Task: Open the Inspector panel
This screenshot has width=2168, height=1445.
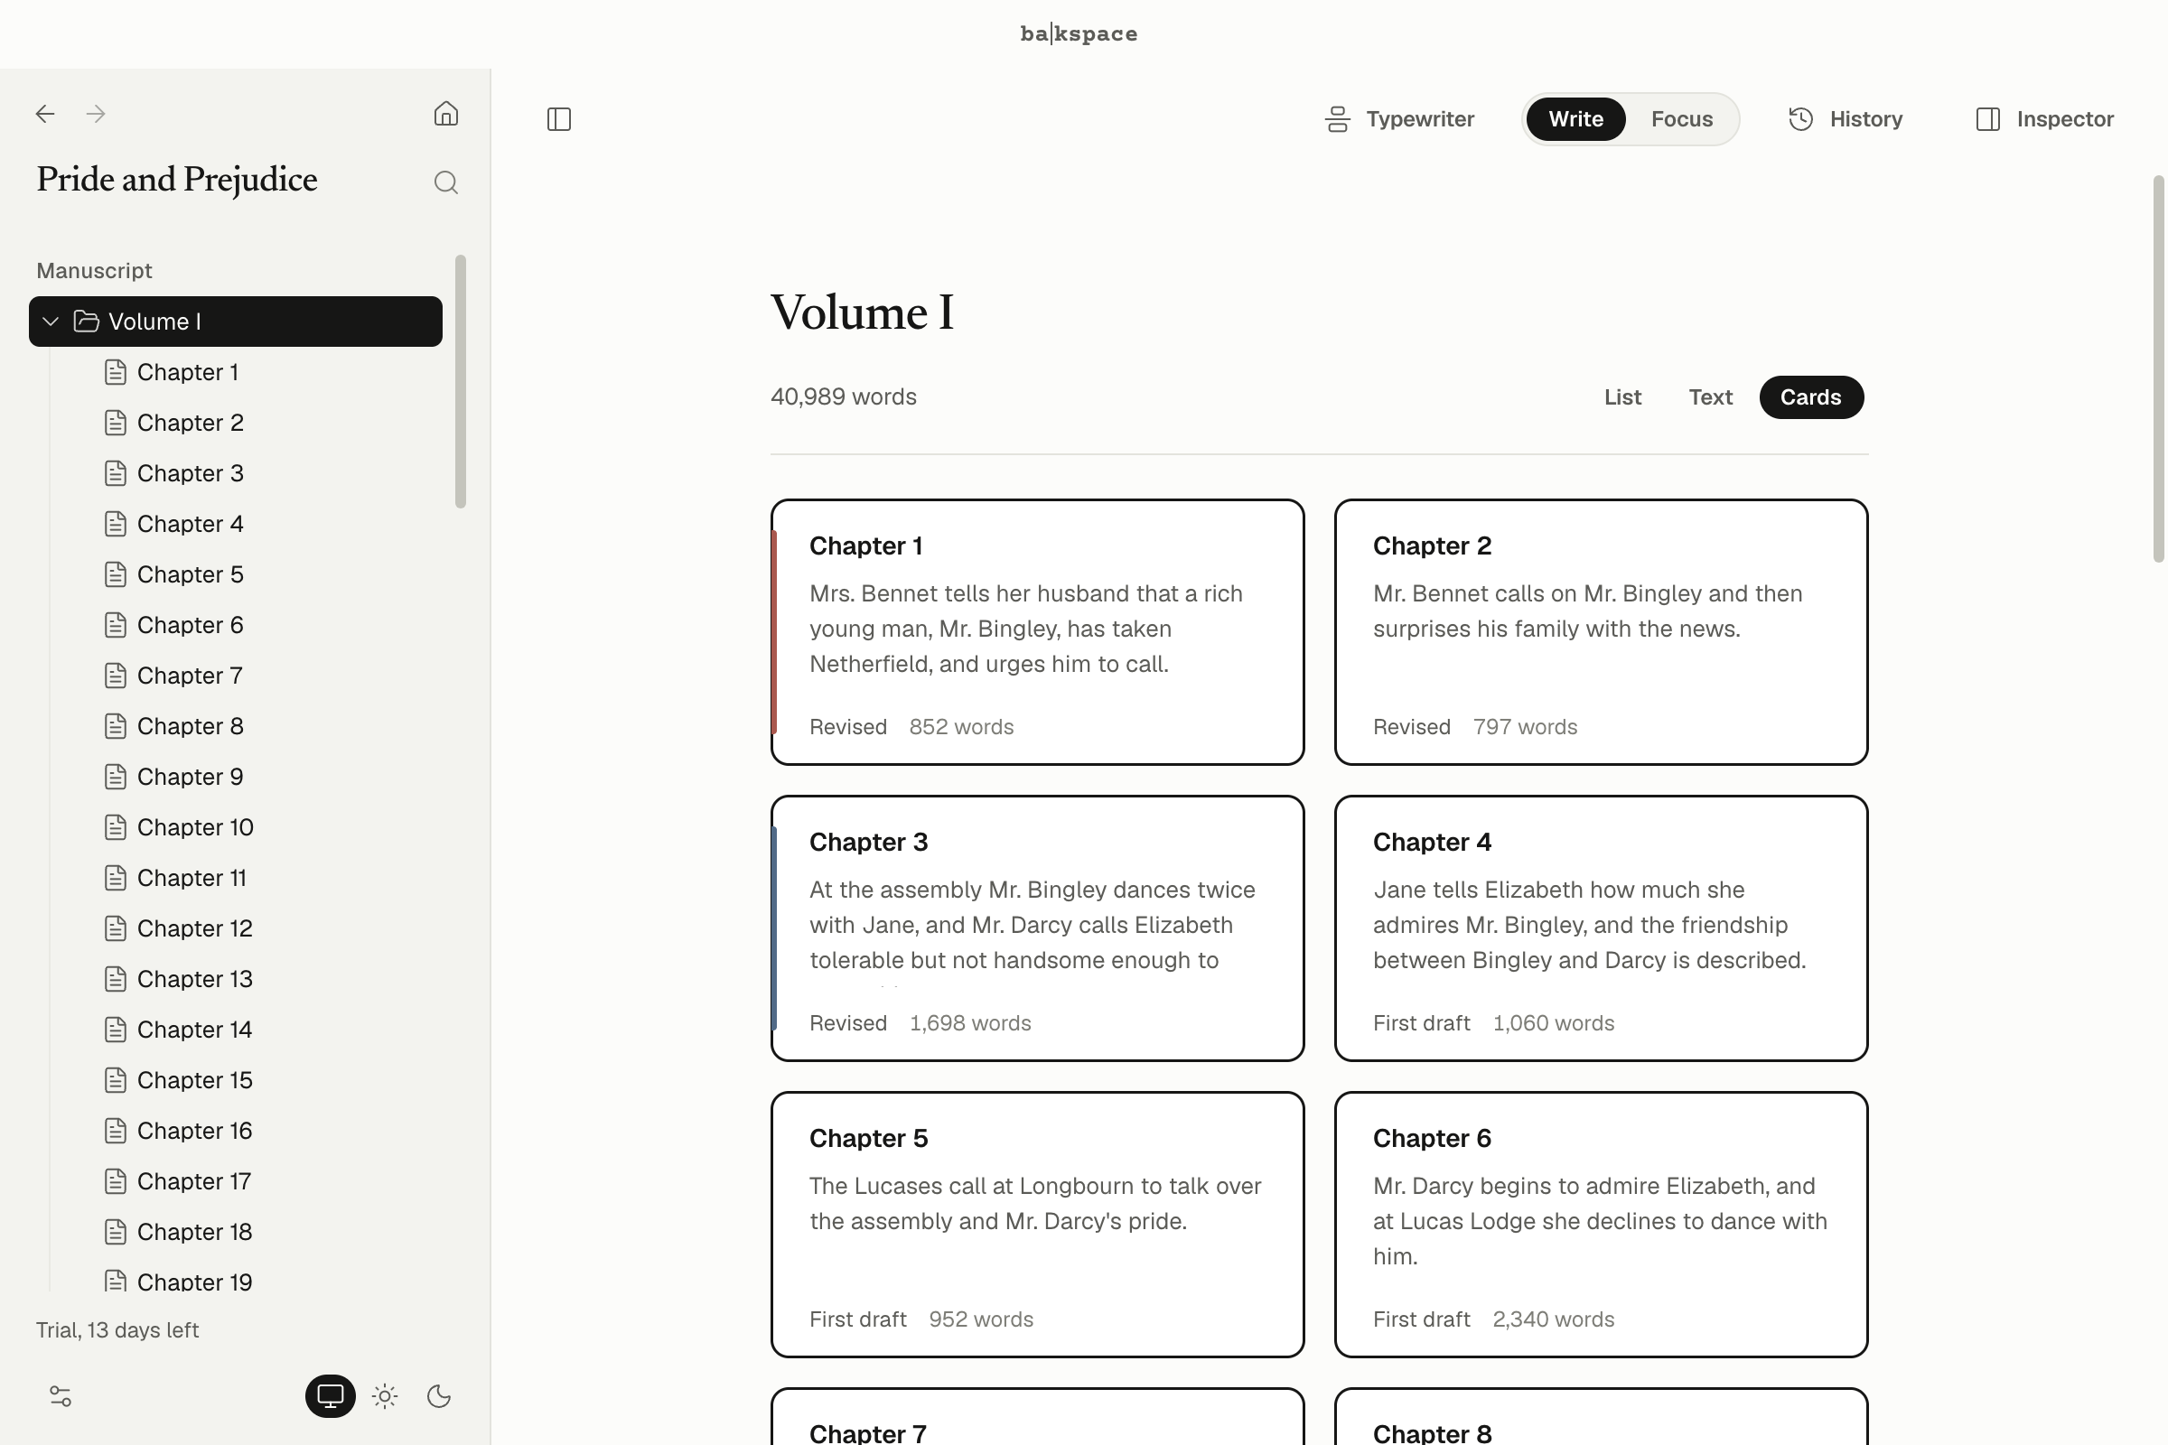Action: [2044, 119]
